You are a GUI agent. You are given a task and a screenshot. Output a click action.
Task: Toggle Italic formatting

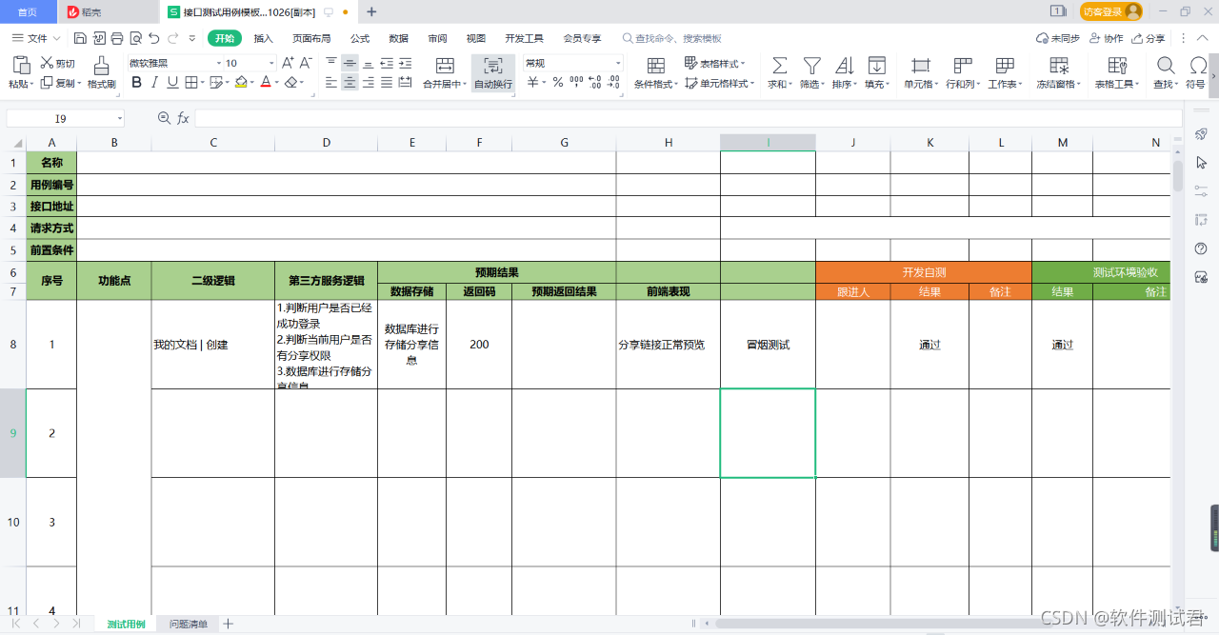click(155, 83)
